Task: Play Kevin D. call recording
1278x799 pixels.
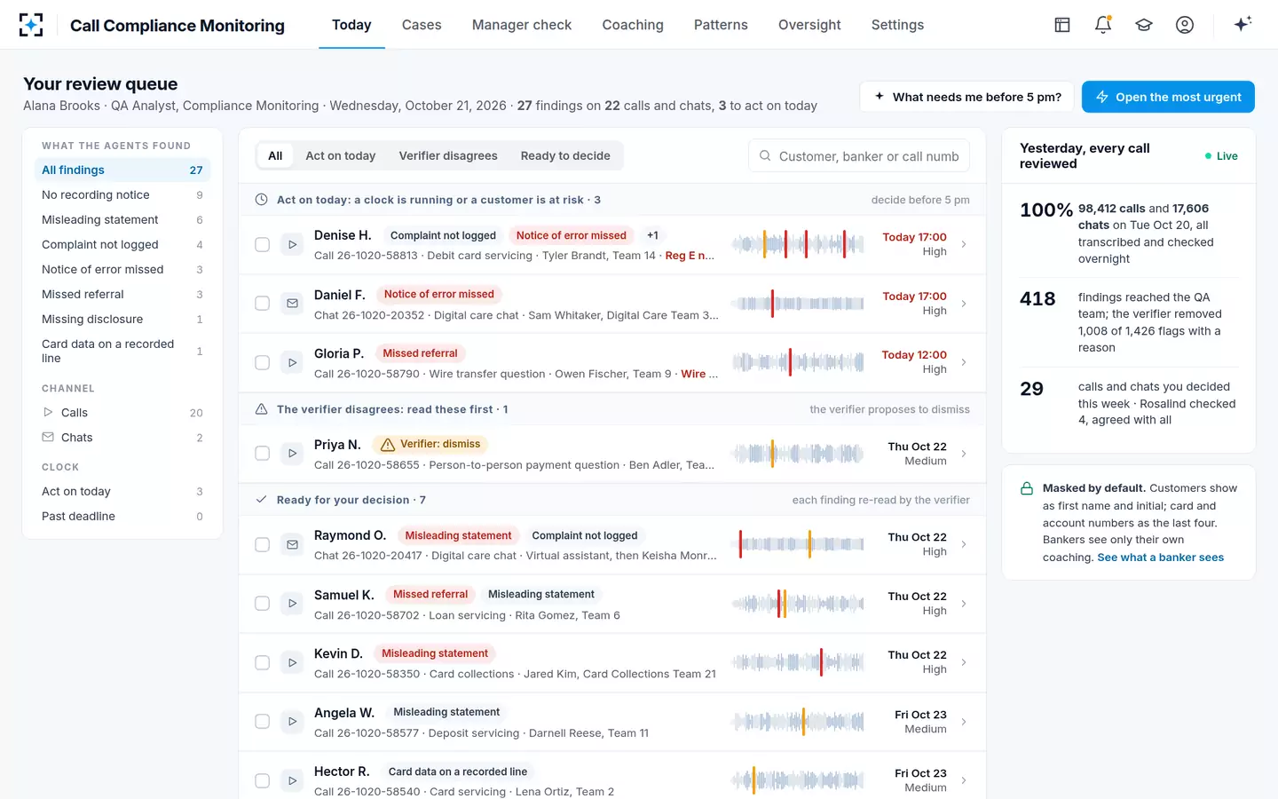Action: [292, 662]
